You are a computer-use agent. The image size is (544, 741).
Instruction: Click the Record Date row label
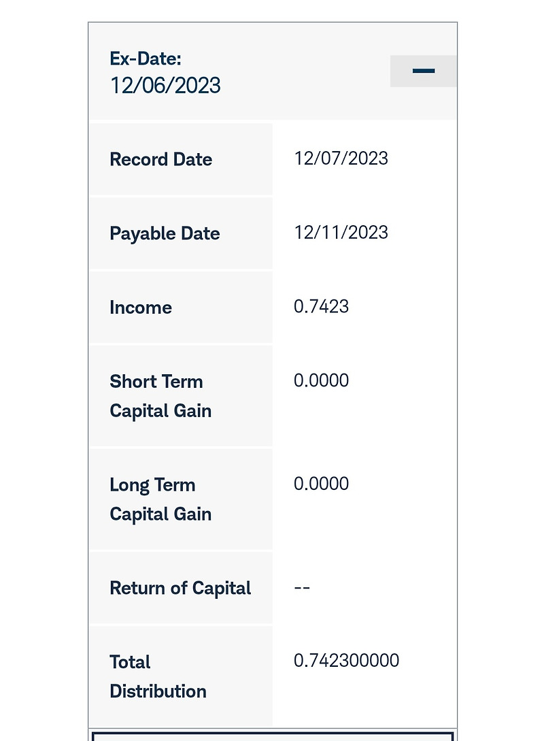tap(161, 159)
